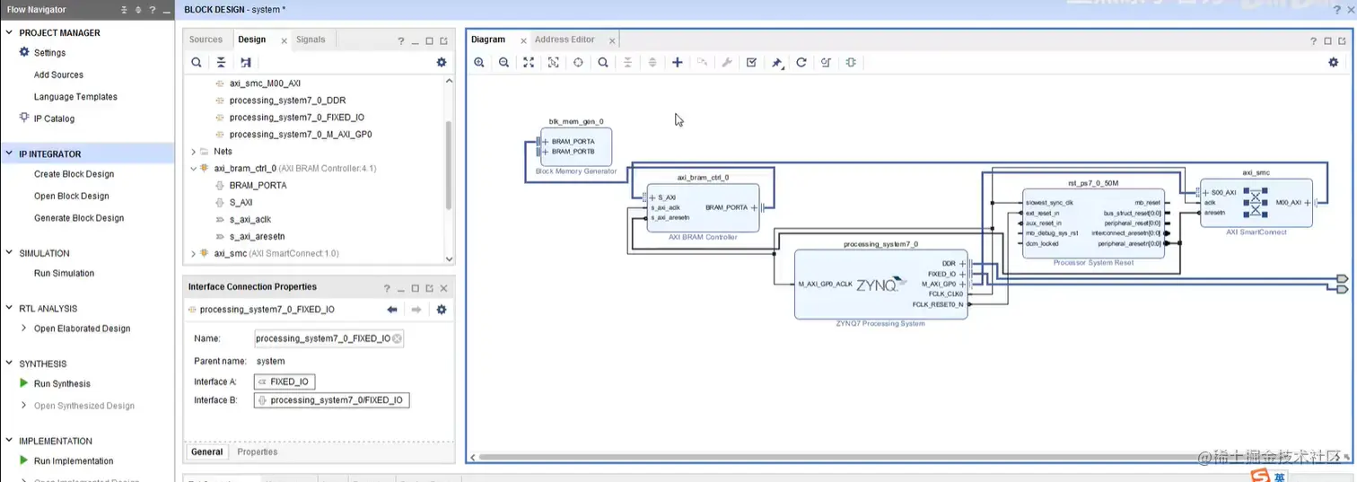This screenshot has height=482, width=1357.
Task: Expand Open Elaborated Design item
Action: 23,329
